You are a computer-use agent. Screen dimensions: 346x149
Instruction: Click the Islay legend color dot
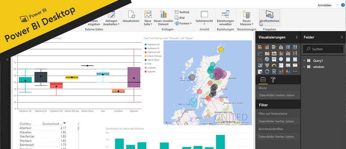point(145,64)
